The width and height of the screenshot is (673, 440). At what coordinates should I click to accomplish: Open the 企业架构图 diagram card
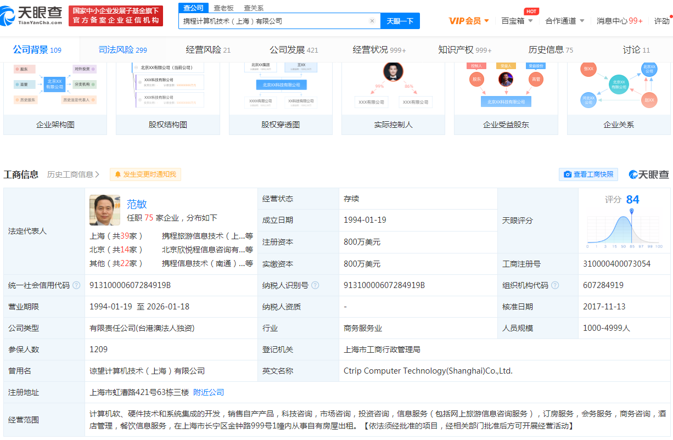pyautogui.click(x=55, y=99)
